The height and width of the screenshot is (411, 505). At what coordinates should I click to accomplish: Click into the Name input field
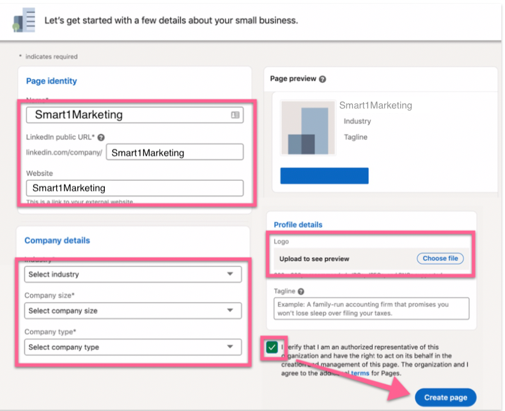pyautogui.click(x=128, y=115)
